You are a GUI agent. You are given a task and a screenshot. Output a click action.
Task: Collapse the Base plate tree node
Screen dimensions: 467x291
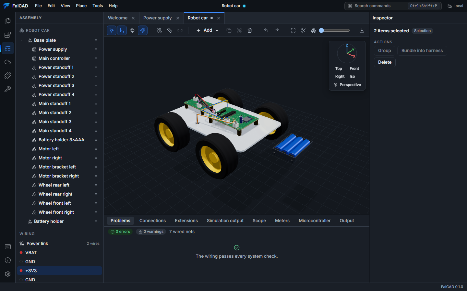22,40
